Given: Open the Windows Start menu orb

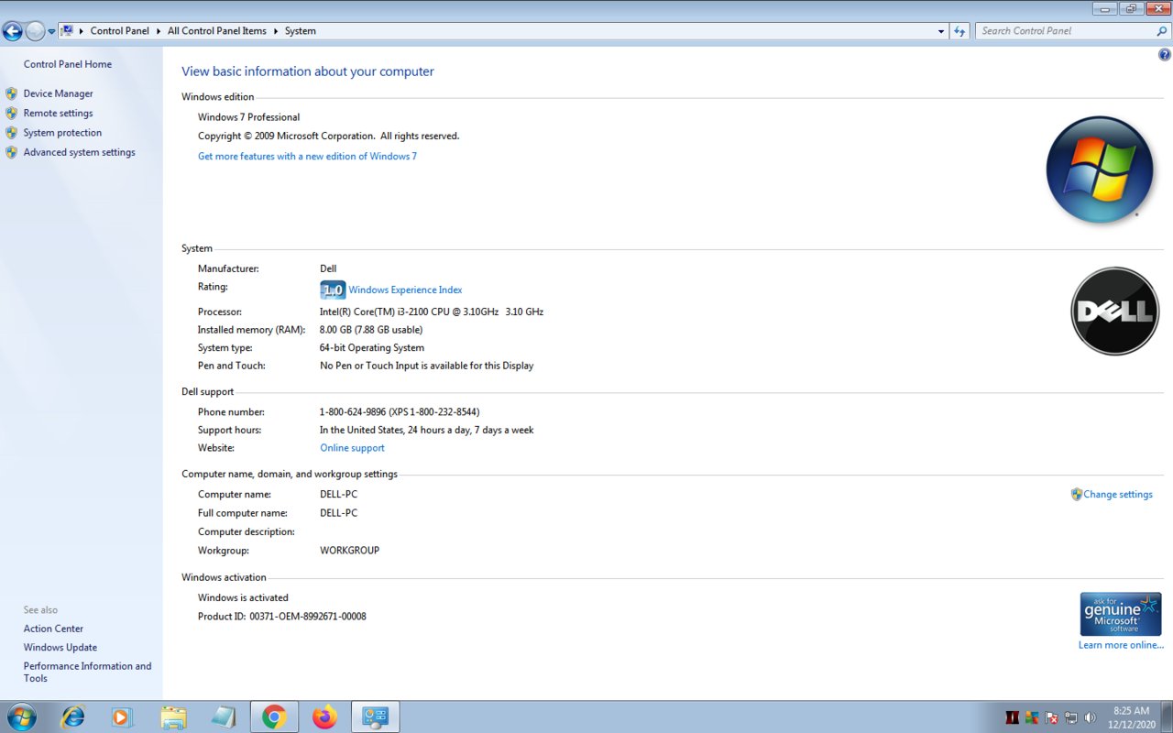Looking at the screenshot, I should pyautogui.click(x=20, y=717).
